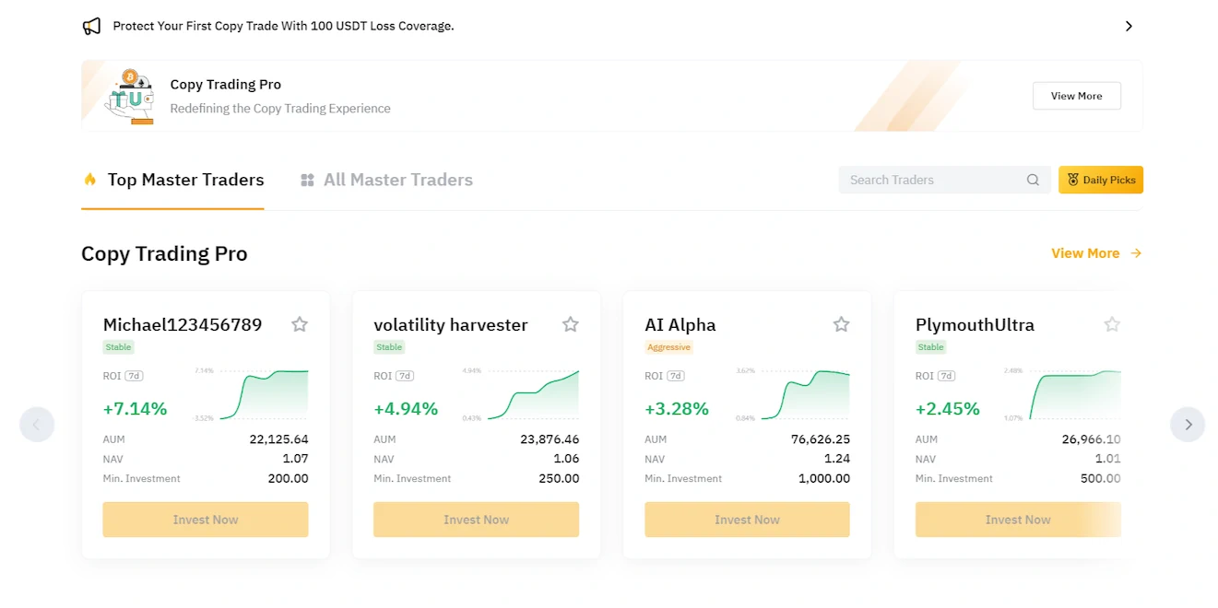Toggle favorite star for AI Alpha
Screen dimensions: 1218x608
(x=841, y=324)
